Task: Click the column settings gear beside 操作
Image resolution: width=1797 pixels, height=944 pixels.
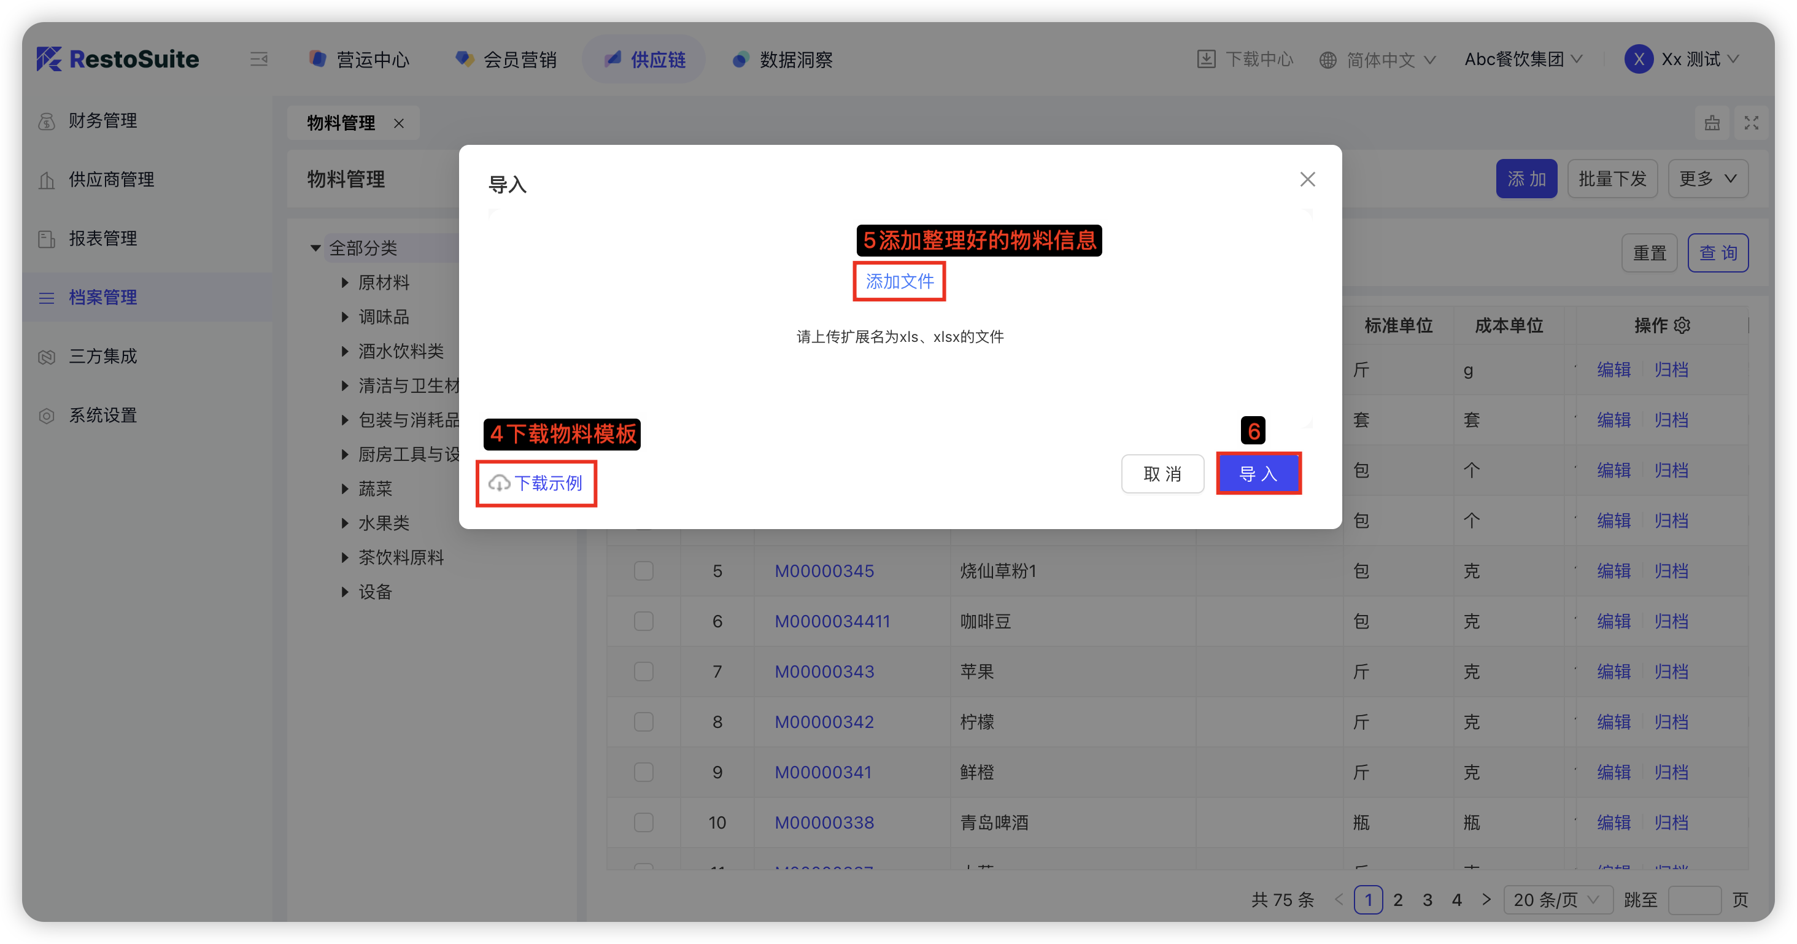Action: 1682,326
